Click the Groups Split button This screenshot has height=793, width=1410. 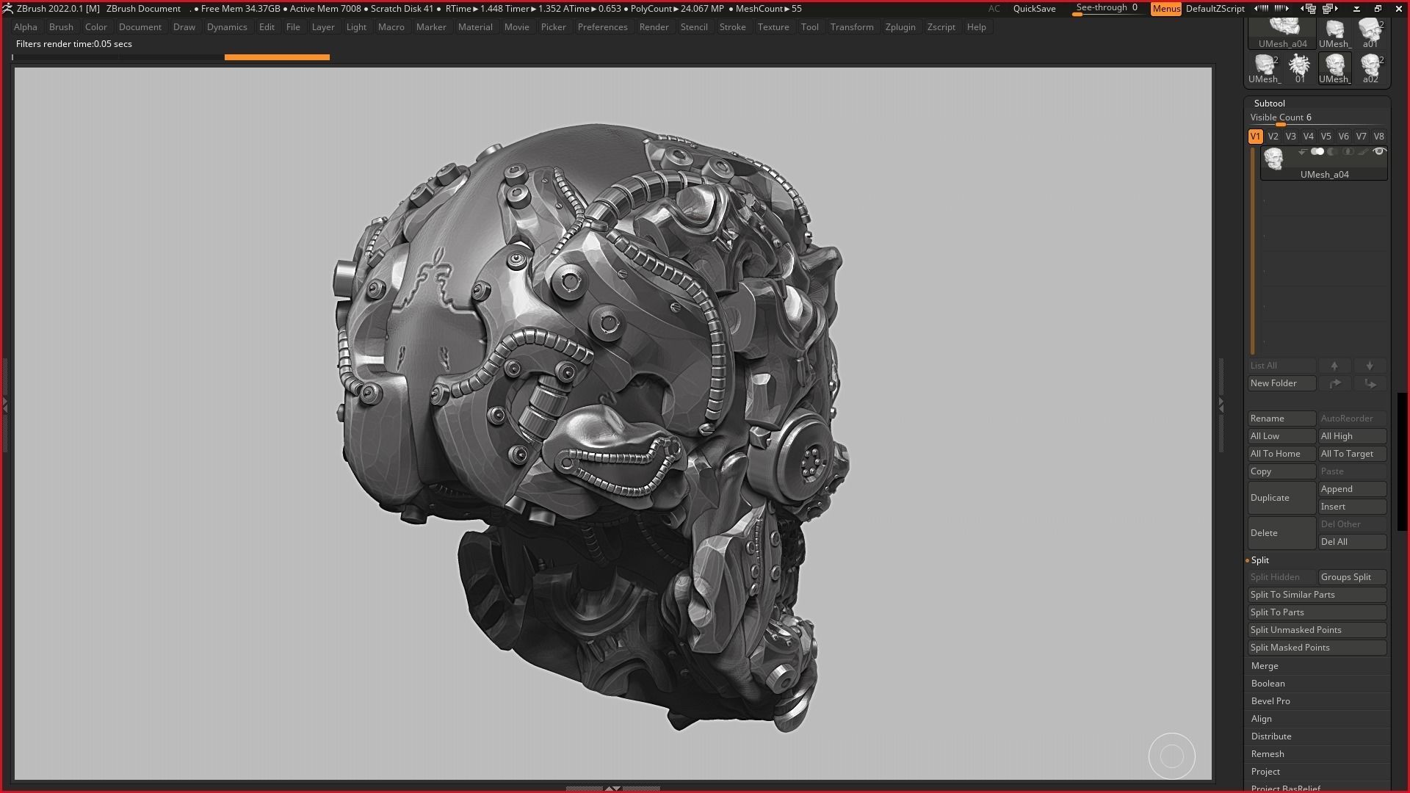pyautogui.click(x=1352, y=577)
